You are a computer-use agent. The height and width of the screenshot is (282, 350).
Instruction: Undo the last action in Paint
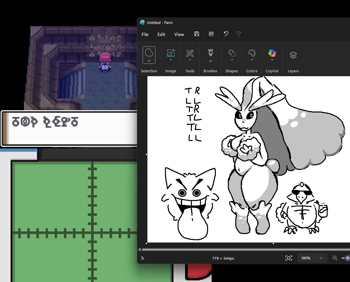coord(226,34)
